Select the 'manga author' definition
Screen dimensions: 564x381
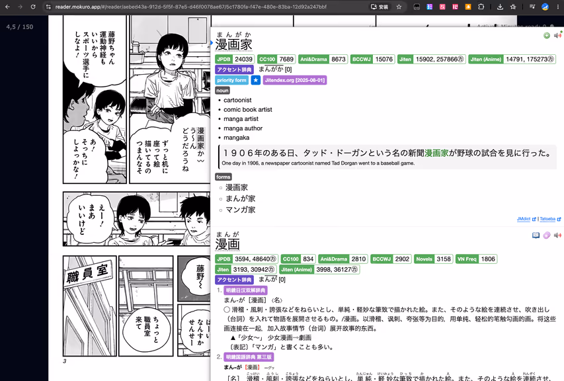pos(243,128)
